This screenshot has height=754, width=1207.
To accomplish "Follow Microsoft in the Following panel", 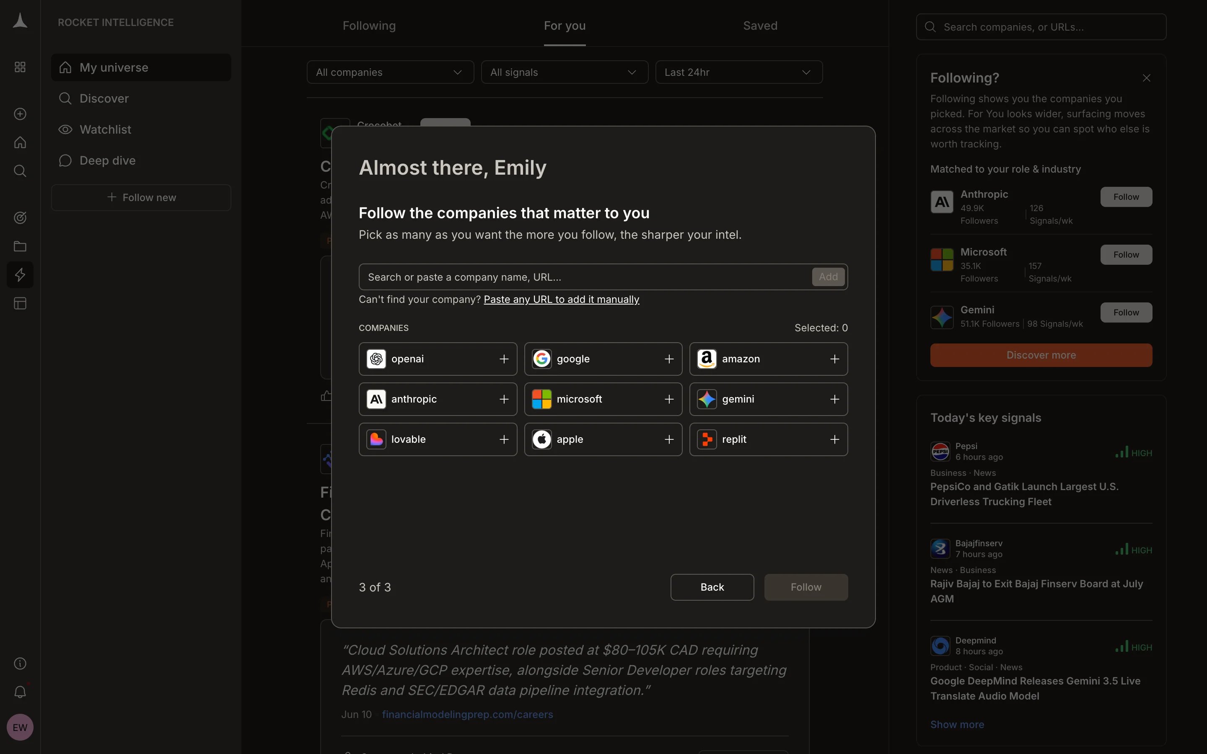I will coord(1126,255).
